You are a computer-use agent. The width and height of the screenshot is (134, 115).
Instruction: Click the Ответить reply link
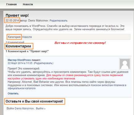[13, 94]
